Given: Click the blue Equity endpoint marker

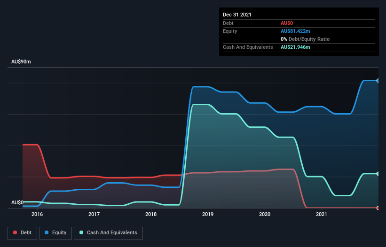Looking at the screenshot, I should coord(378,81).
